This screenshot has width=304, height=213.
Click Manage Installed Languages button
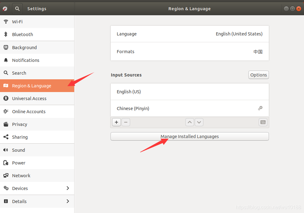click(190, 136)
